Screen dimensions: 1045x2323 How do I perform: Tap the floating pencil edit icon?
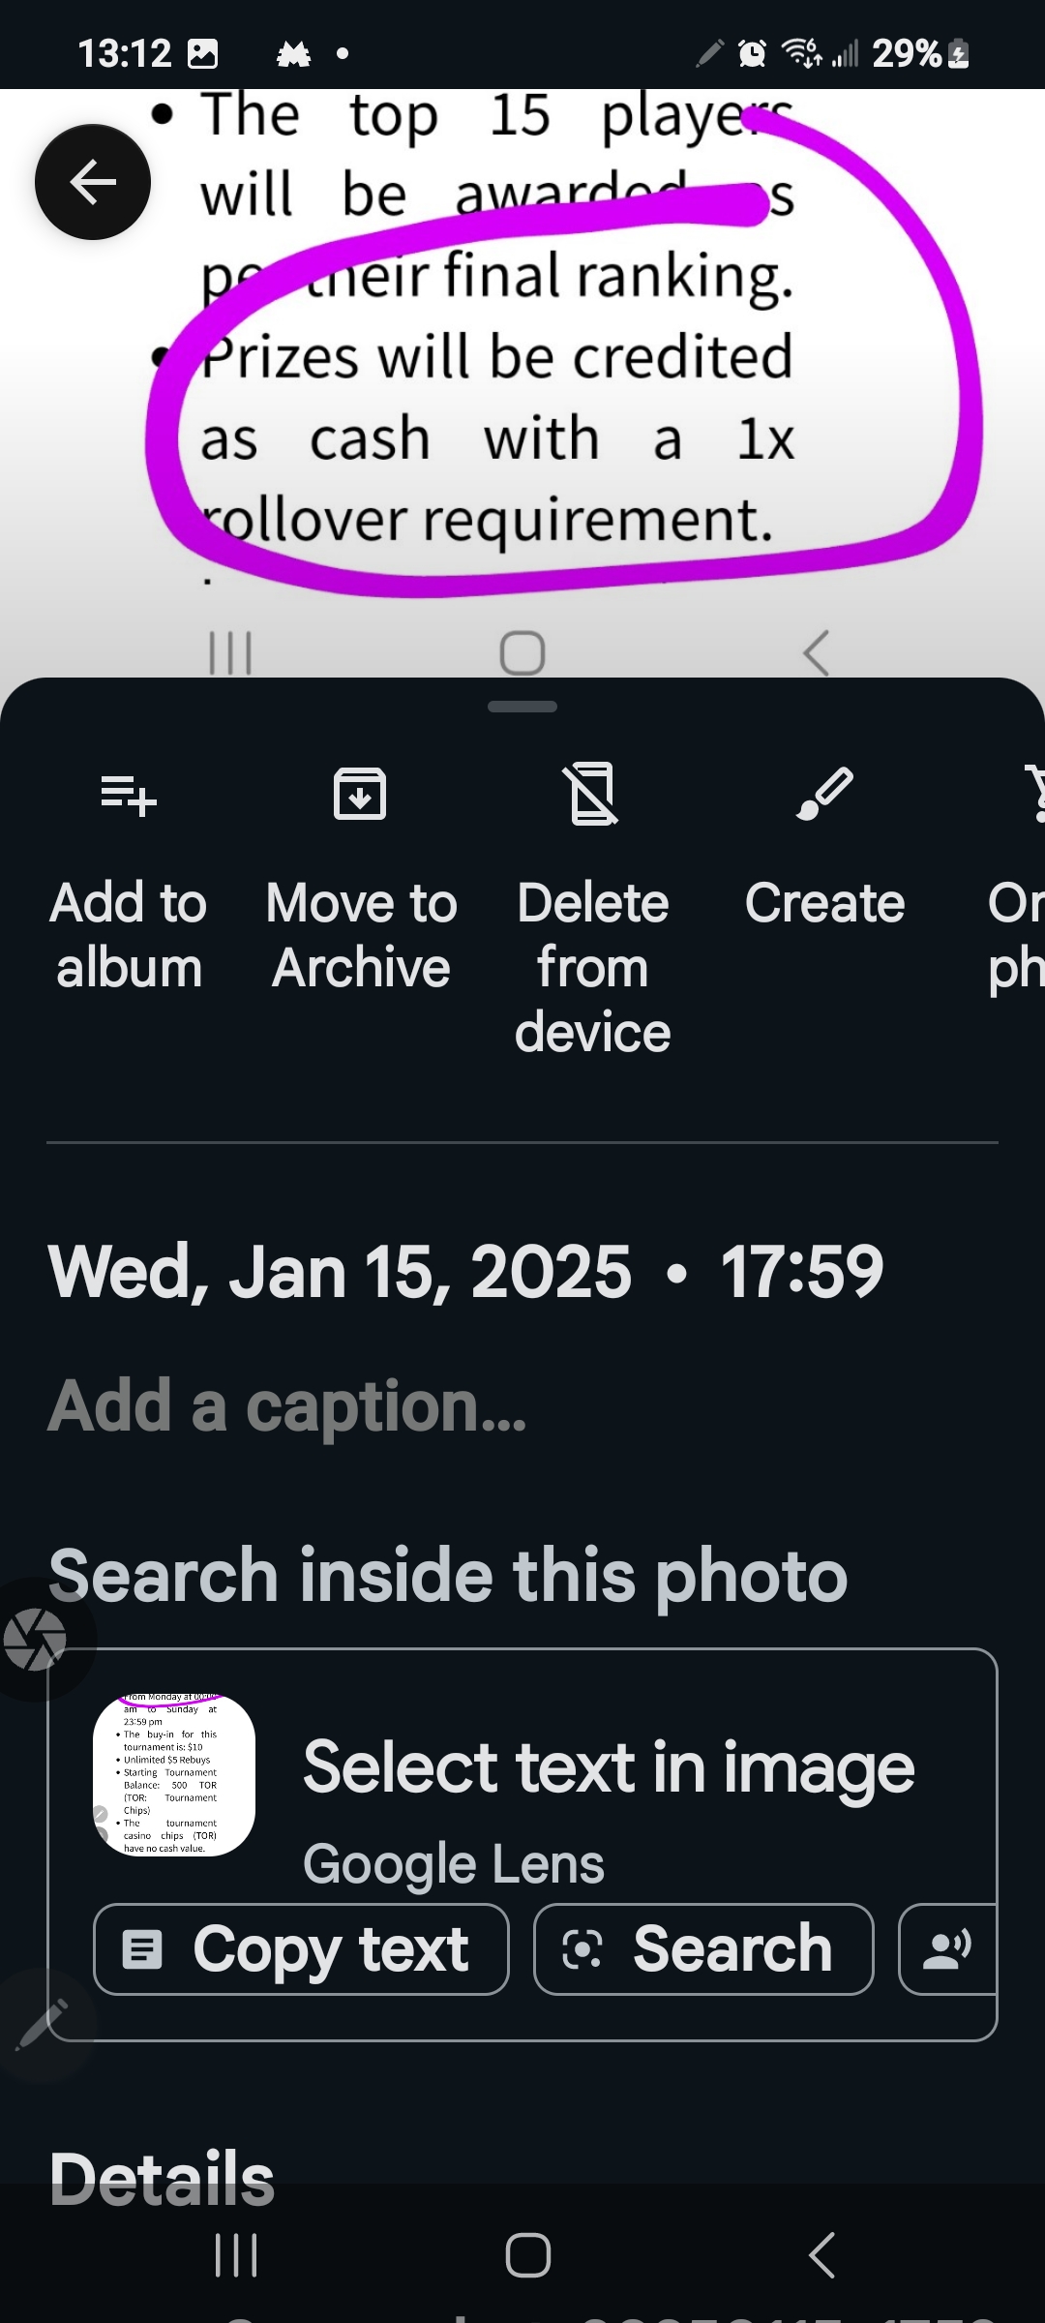[41, 2023]
